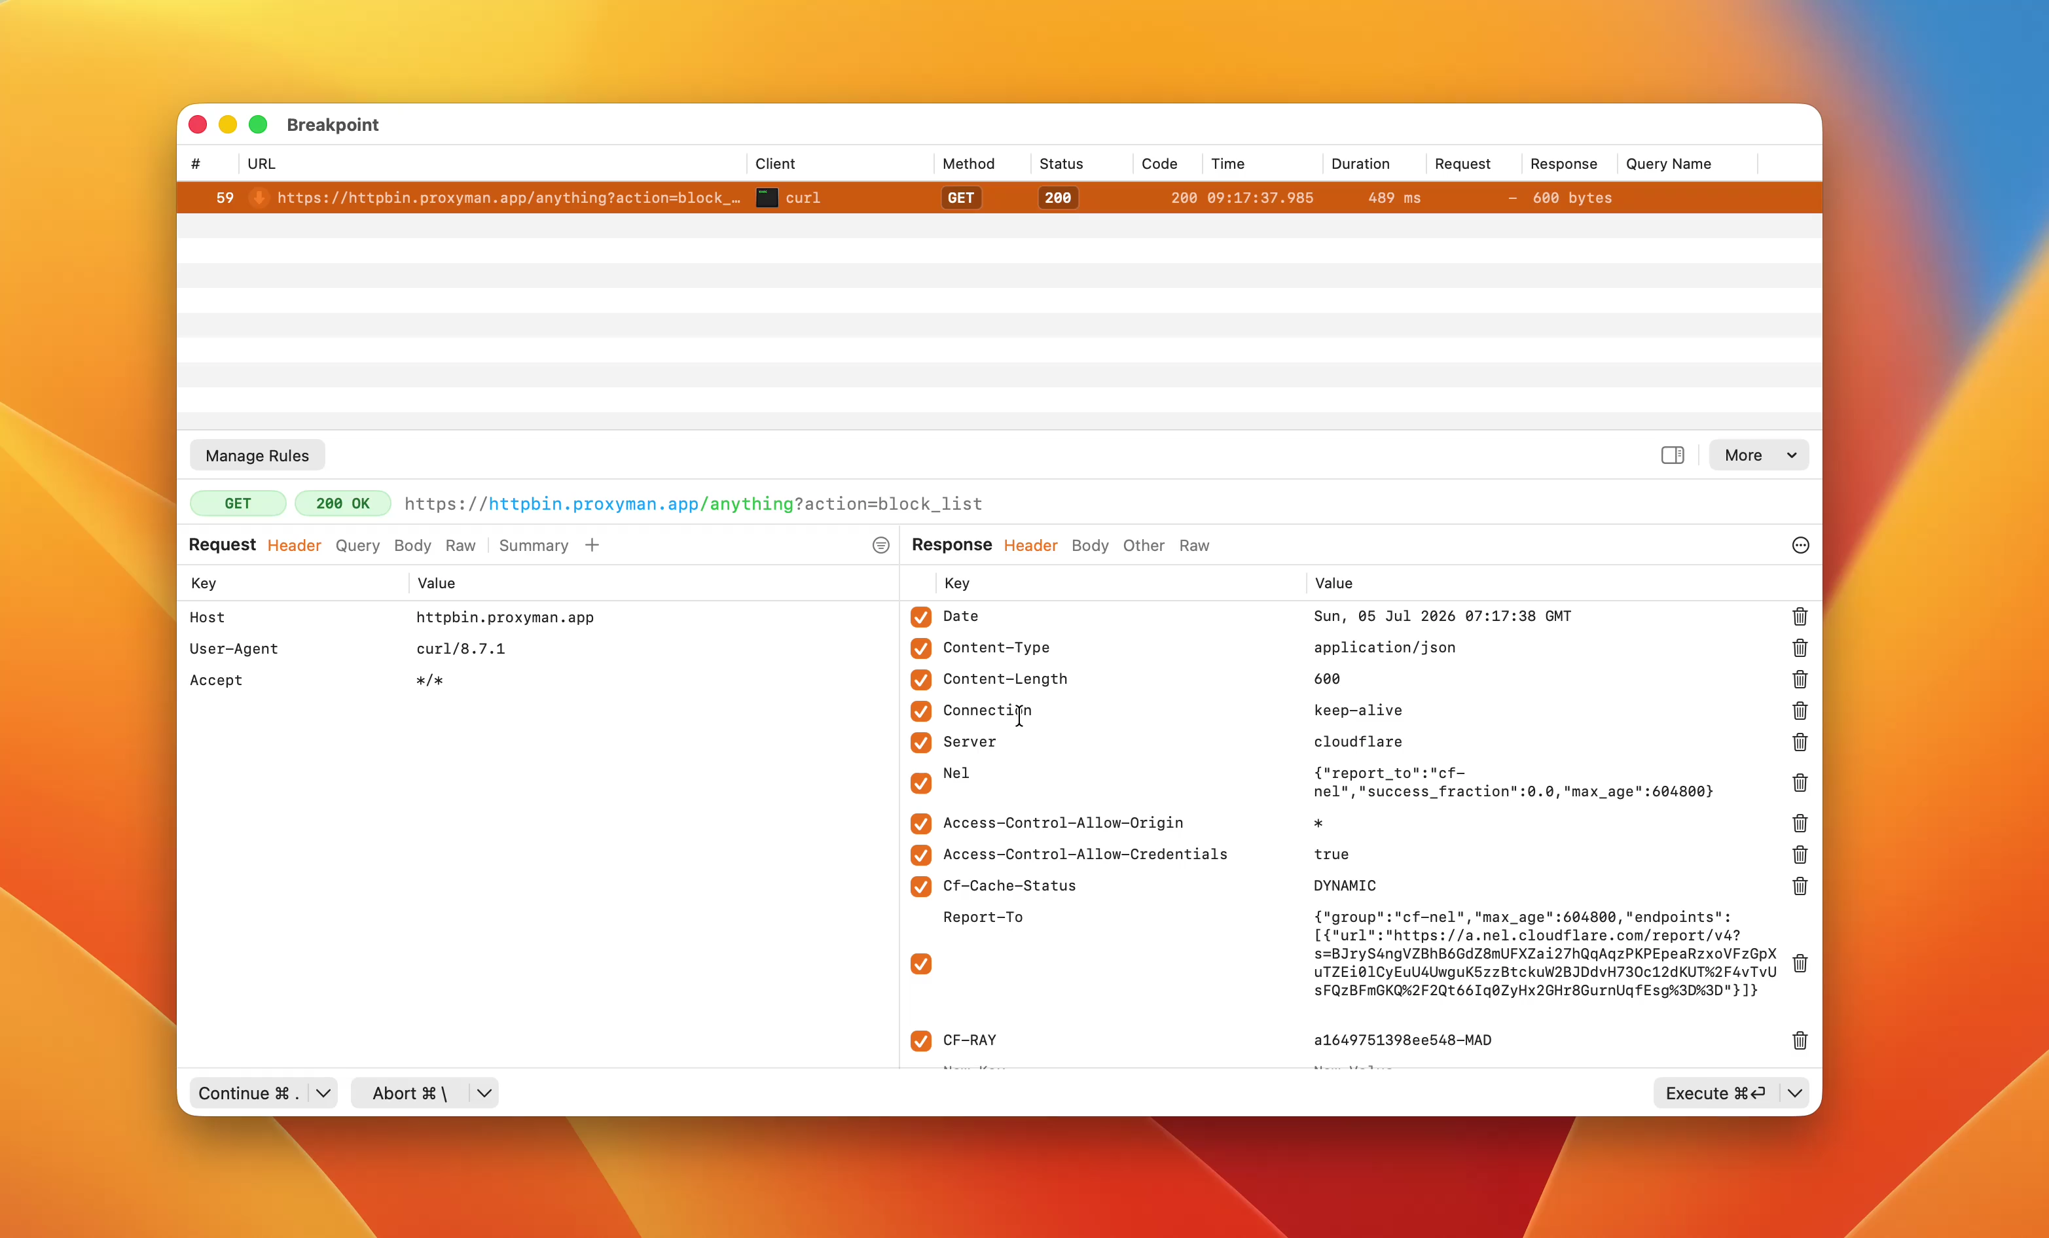Screen dimensions: 2049x1238
Task: Open the Continue button dropdown arrow
Action: (x=323, y=1093)
